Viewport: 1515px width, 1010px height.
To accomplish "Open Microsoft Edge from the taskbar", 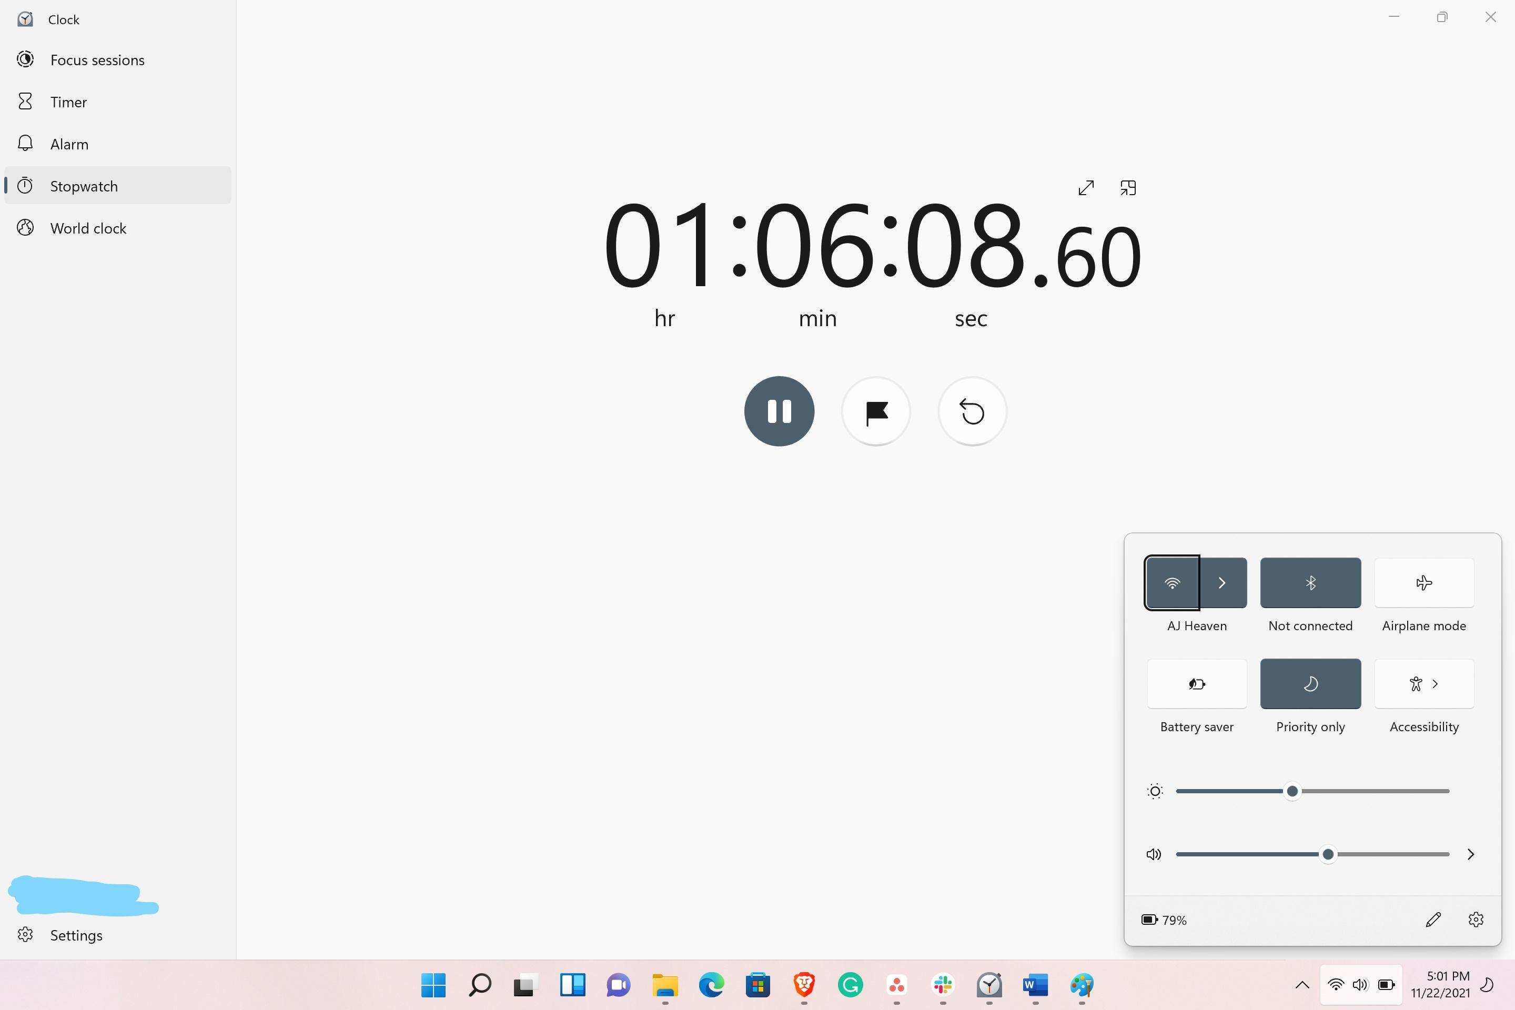I will [711, 985].
